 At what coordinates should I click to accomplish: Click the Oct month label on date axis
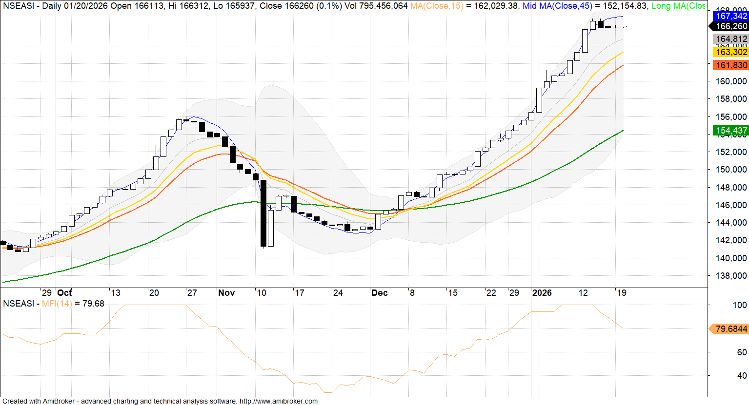pyautogui.click(x=64, y=293)
